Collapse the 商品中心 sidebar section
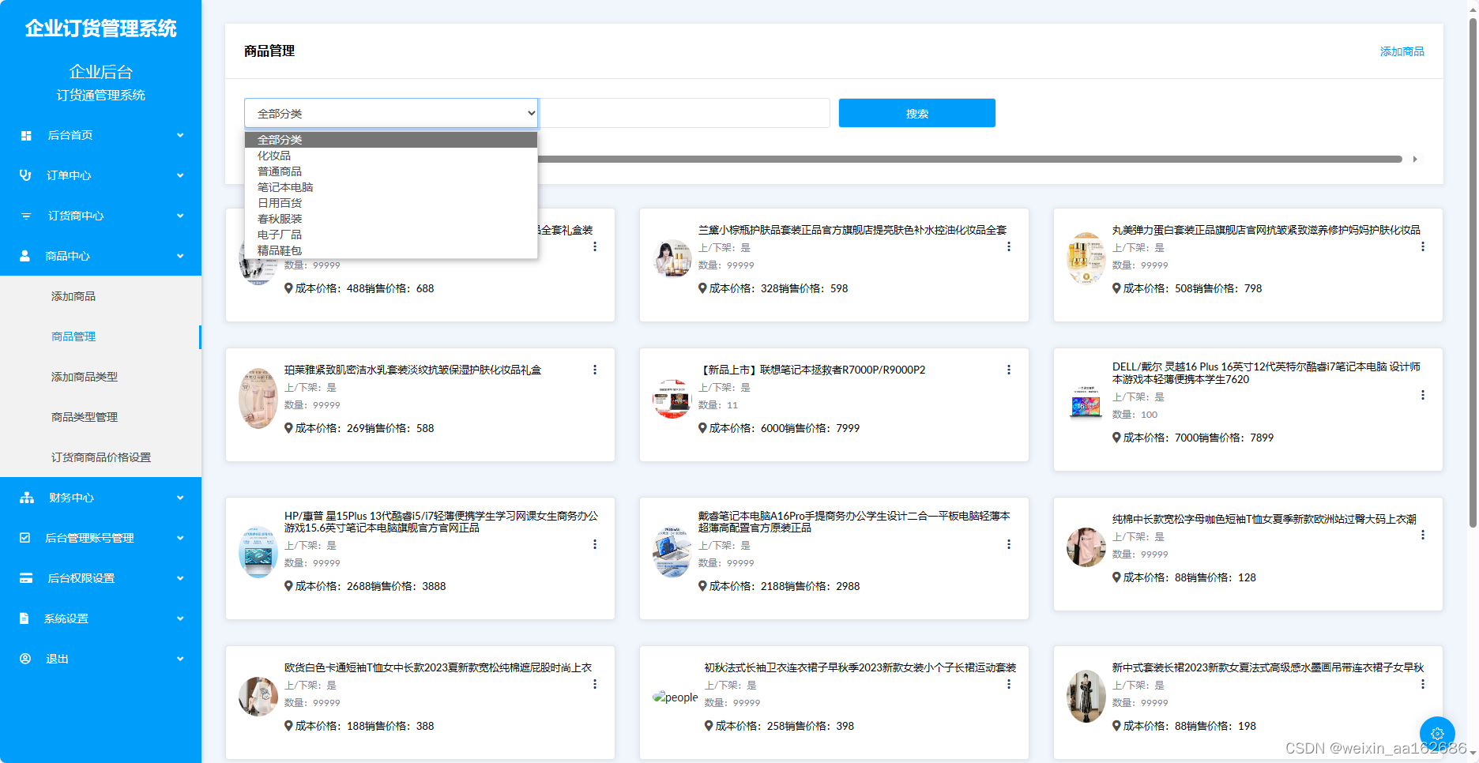Screen dimensions: 1479x763 [180, 256]
